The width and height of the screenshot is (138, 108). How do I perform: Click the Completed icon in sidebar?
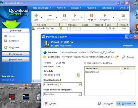[x=6, y=40]
